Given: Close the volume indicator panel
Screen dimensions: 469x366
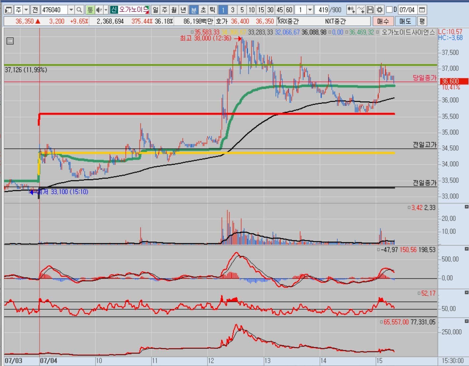Looking at the screenshot, I should (466, 207).
